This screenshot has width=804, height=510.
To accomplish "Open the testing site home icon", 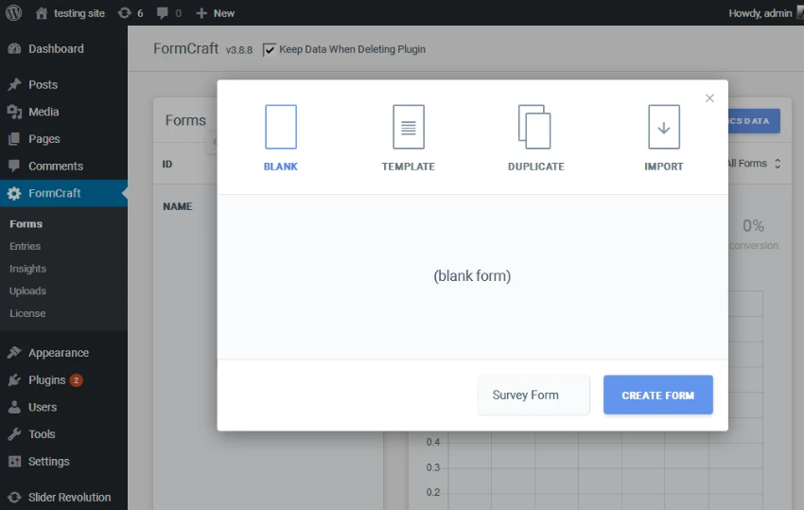I will point(42,13).
